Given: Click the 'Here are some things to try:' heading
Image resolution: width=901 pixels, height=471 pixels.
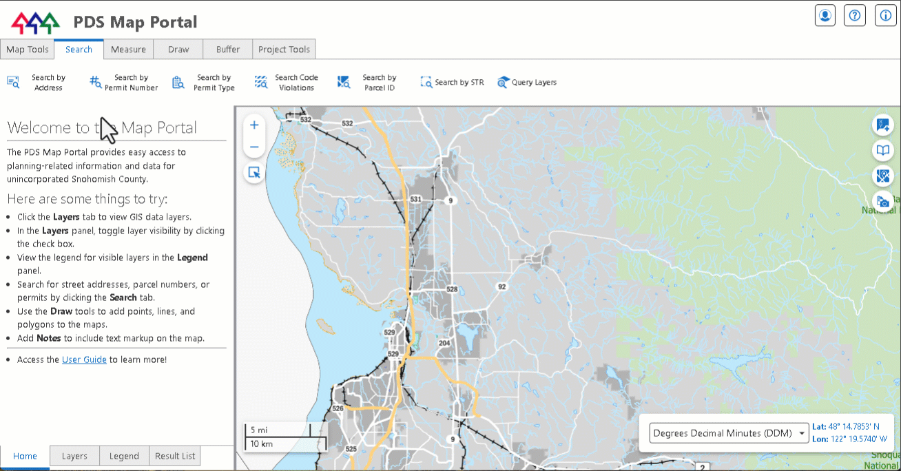Looking at the screenshot, I should pos(87,199).
